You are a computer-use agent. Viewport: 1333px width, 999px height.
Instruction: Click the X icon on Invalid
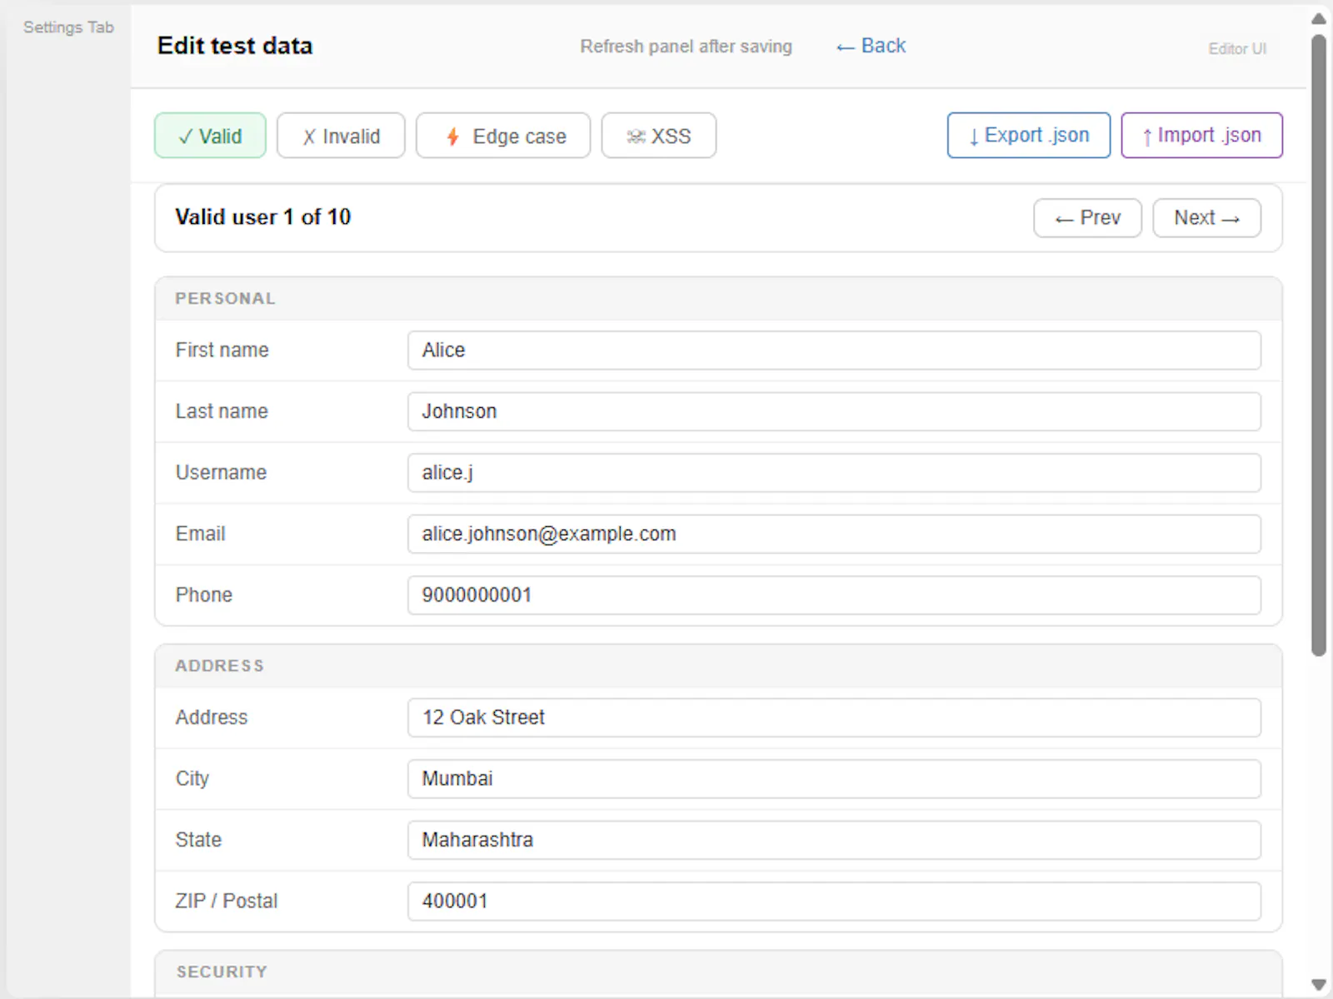tap(309, 137)
